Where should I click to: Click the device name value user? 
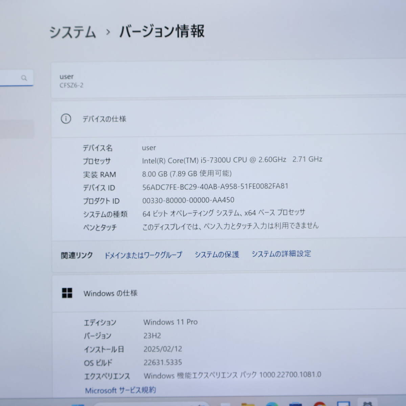click(x=149, y=148)
